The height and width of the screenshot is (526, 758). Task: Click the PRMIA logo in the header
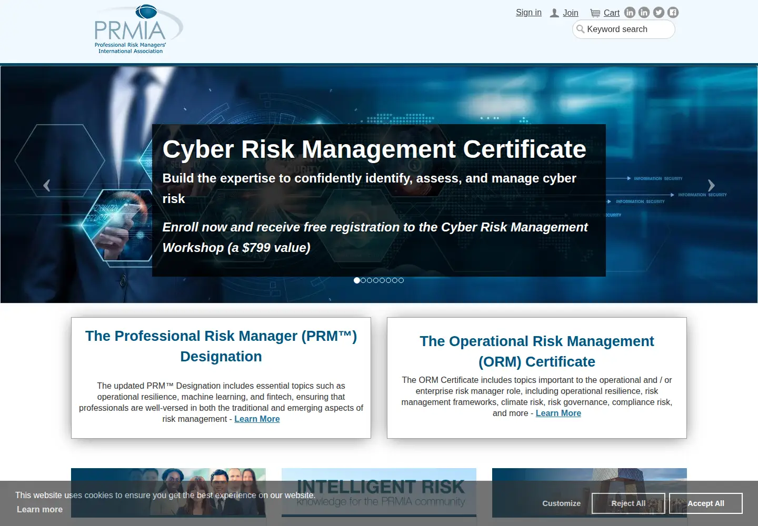point(139,29)
